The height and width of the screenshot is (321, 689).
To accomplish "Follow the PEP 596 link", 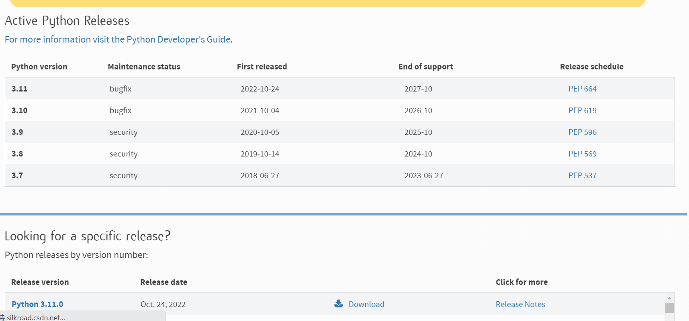I will pos(582,132).
